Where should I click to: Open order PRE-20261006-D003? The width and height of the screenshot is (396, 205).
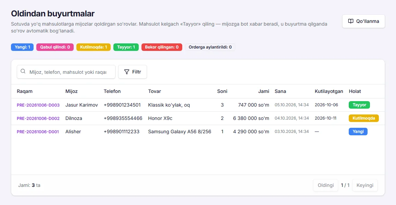click(x=38, y=105)
